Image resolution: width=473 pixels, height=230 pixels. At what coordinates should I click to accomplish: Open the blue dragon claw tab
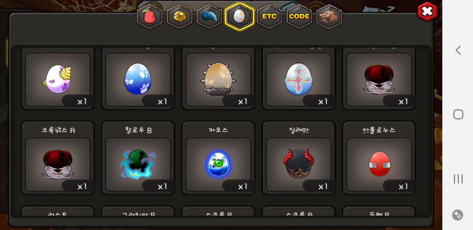tap(209, 16)
